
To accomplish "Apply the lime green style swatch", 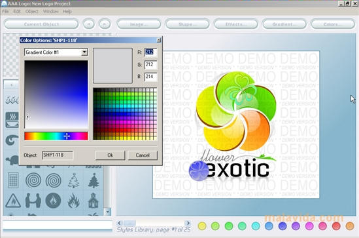I will click(215, 226).
